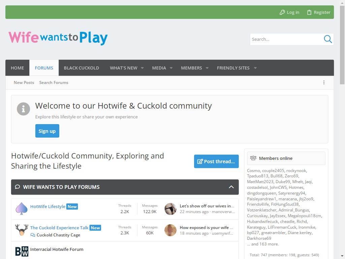This screenshot has width=345, height=259.
Task: Click the spade icon for HotWife Lifestyle
Action: (22, 208)
